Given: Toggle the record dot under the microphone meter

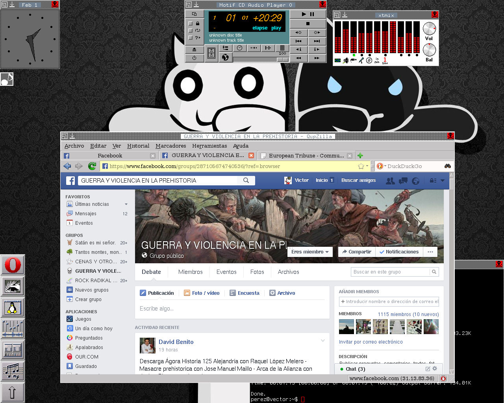Looking at the screenshot, I should (x=361, y=55).
